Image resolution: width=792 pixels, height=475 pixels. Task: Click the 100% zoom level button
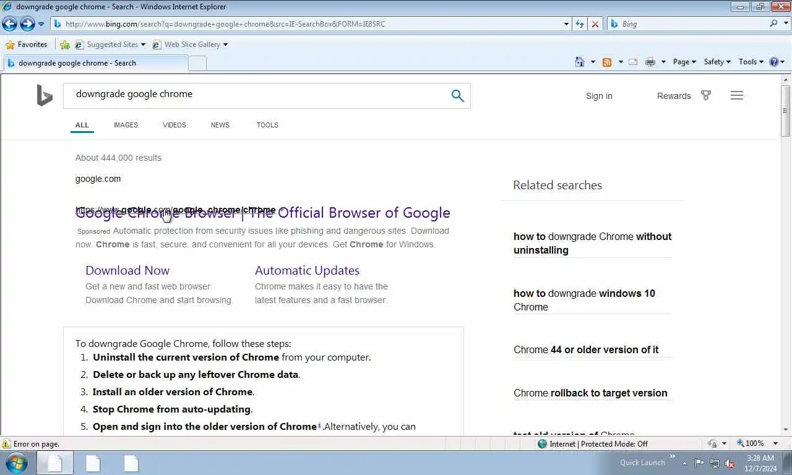750,443
